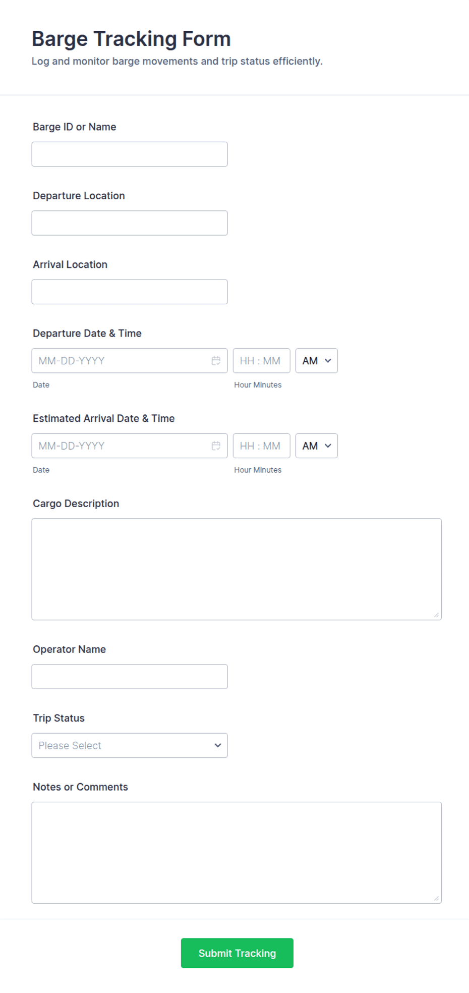469x993 pixels.
Task: Click into the Departure Location field
Action: (130, 223)
